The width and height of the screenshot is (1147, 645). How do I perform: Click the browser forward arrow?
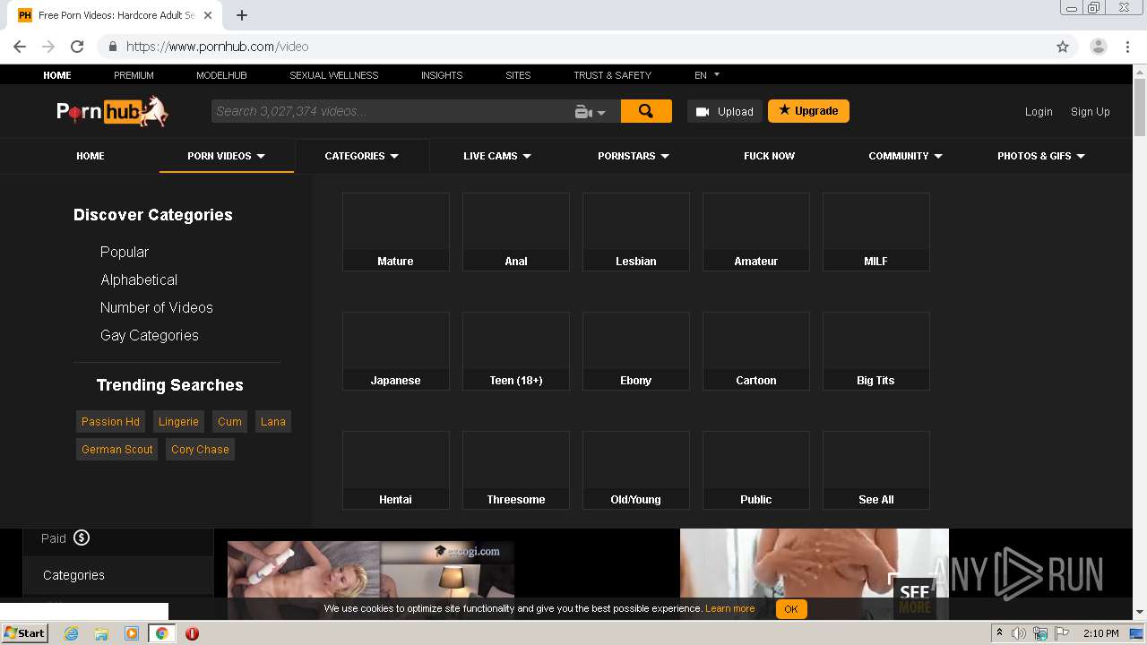pos(48,47)
